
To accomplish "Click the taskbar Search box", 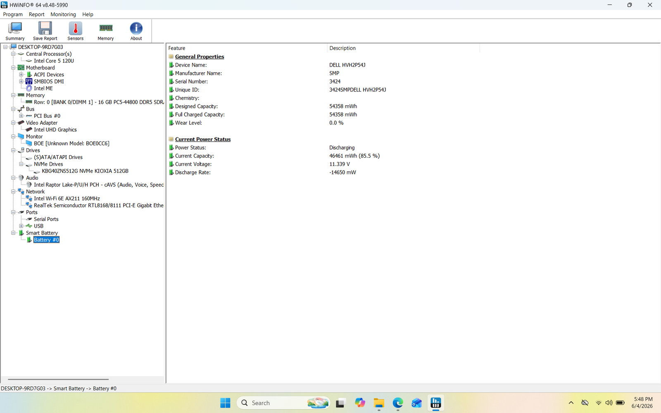I will pos(283,403).
